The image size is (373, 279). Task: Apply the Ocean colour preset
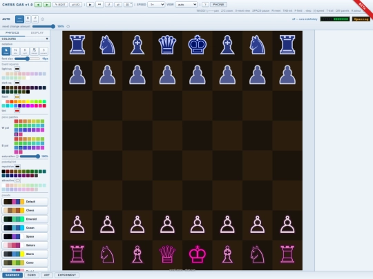[x=25, y=228]
